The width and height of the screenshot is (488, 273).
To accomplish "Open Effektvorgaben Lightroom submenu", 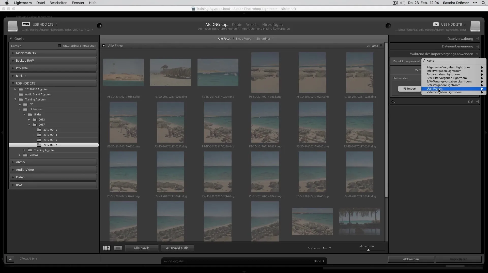I will tap(454, 71).
